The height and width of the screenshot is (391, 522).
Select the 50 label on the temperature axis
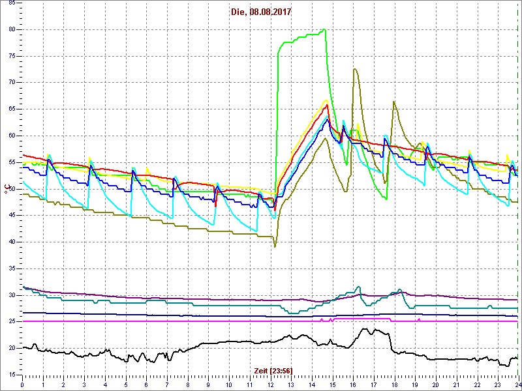pyautogui.click(x=11, y=189)
